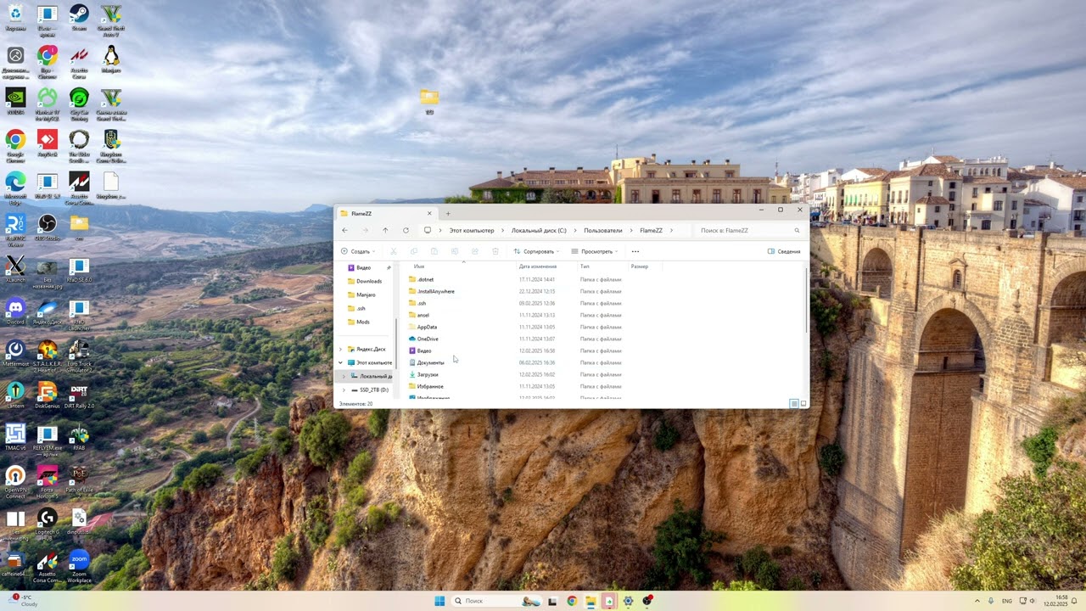1086x611 pixels.
Task: Open the three-dots See more menu
Action: 635,251
